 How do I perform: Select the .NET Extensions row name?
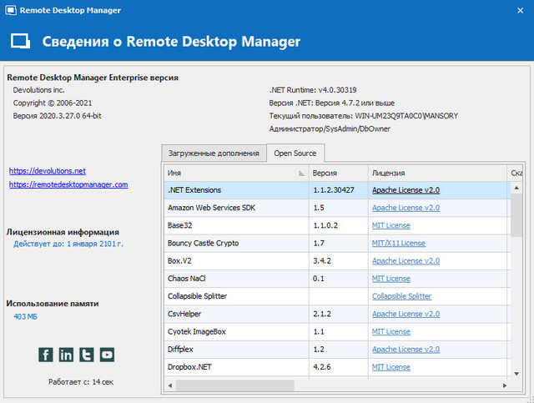point(194,190)
